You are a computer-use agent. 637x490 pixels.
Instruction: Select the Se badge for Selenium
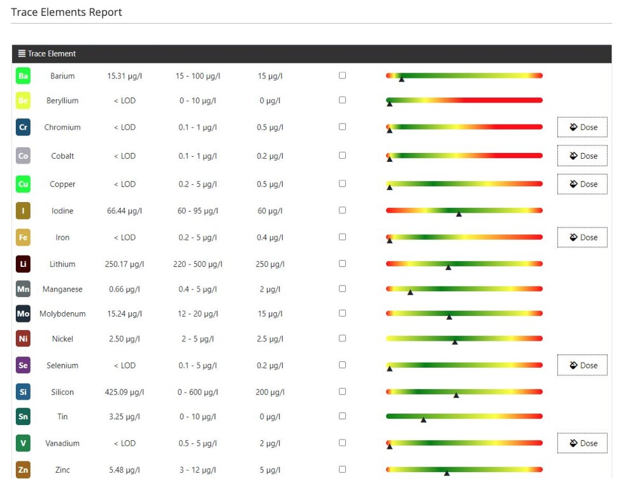click(23, 365)
